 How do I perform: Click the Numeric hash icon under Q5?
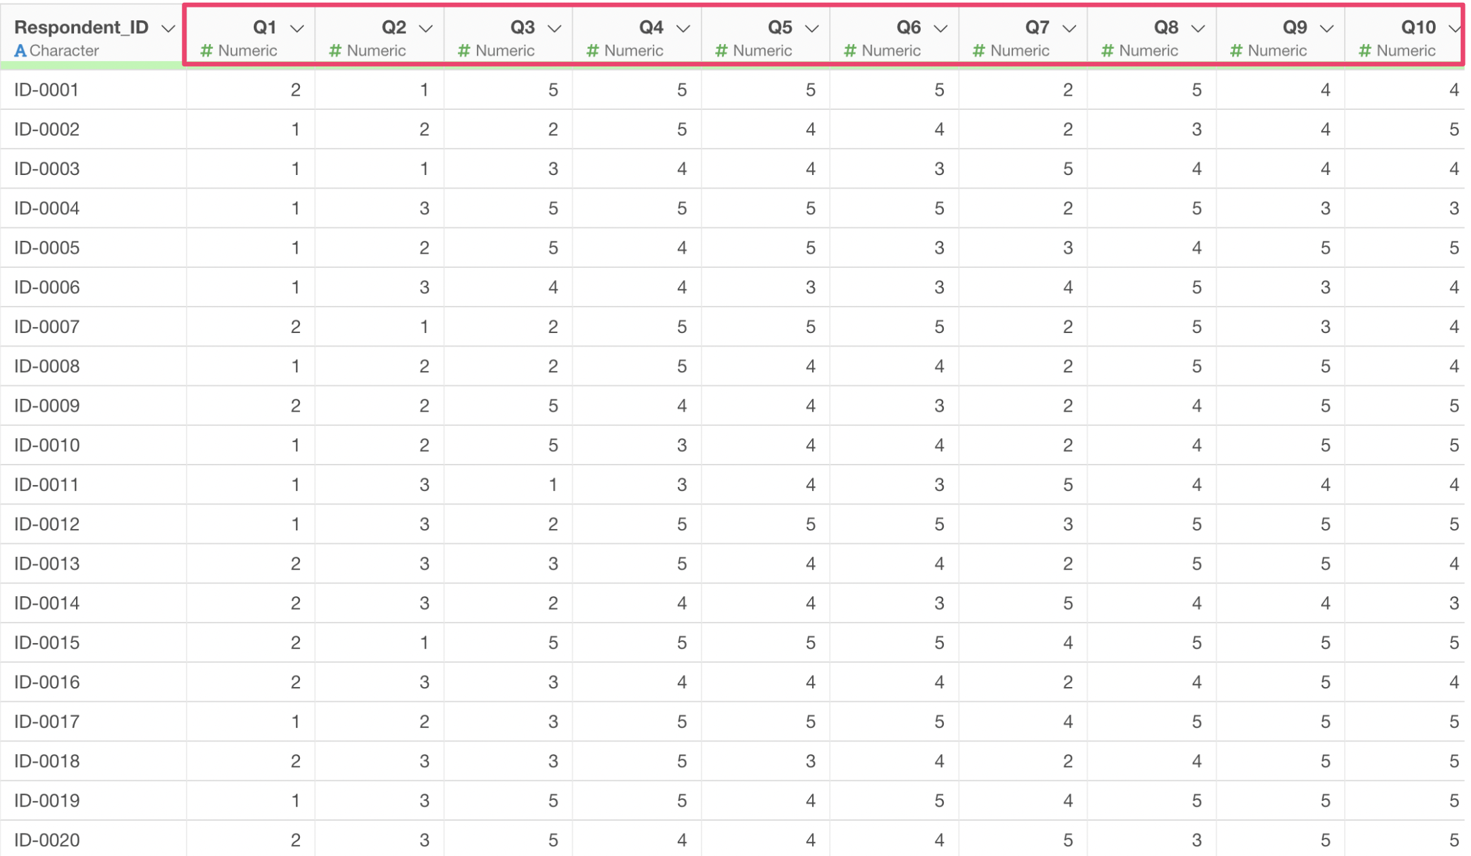point(722,51)
